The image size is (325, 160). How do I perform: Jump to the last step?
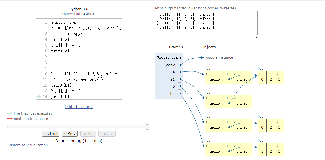pos(107,133)
